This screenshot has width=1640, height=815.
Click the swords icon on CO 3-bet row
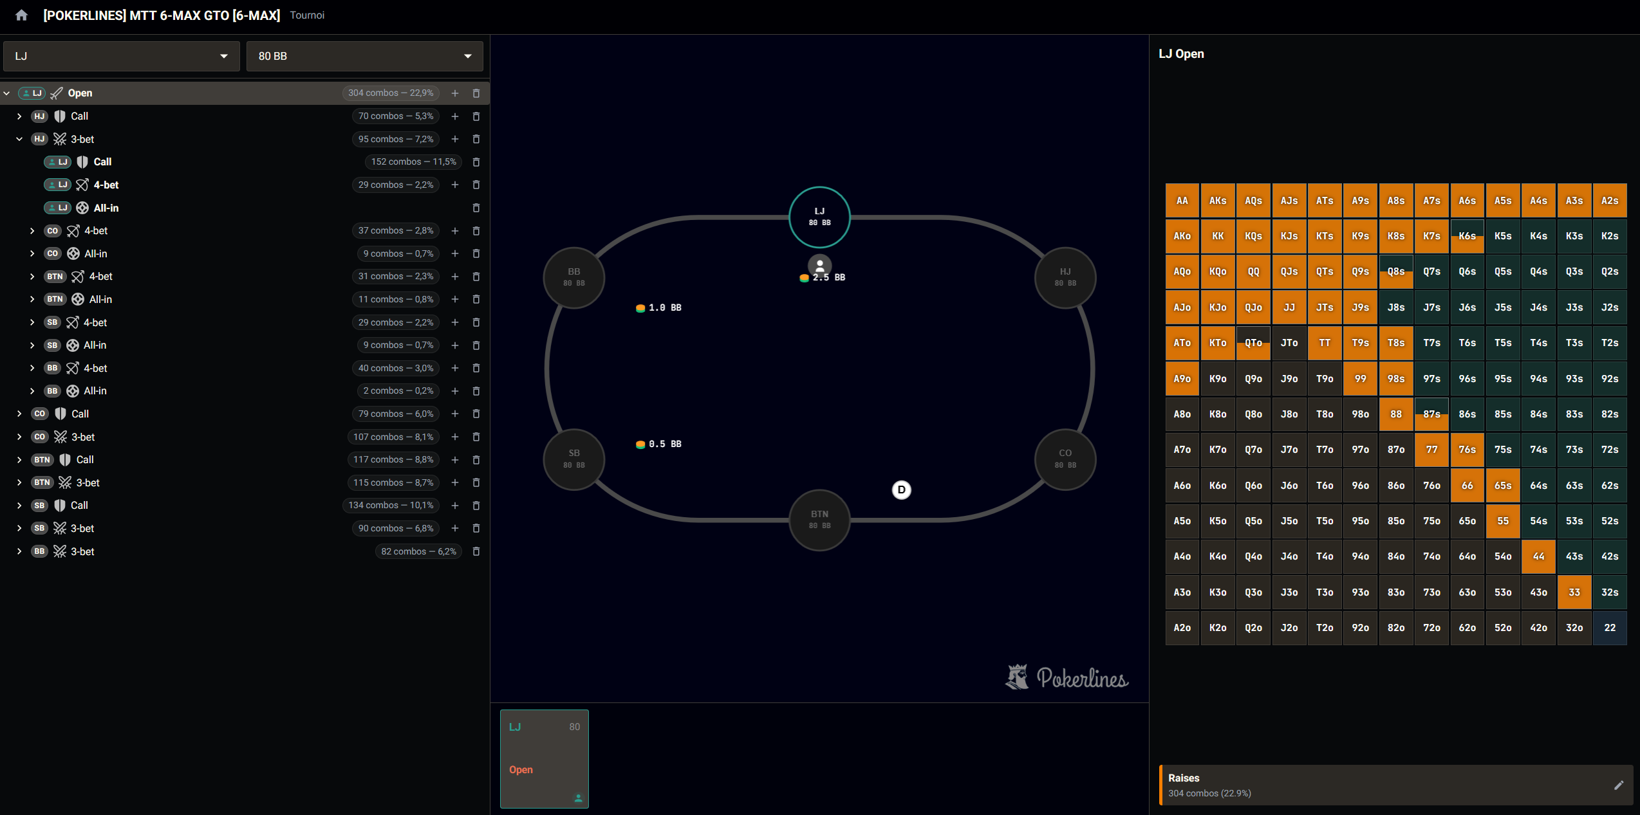coord(61,437)
